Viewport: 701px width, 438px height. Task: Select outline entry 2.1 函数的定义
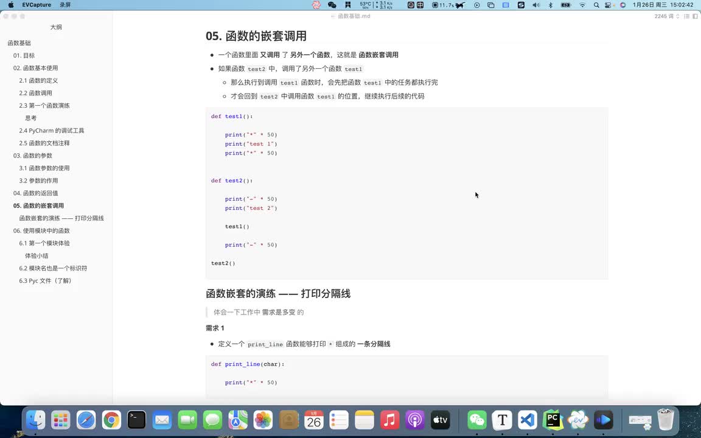click(38, 80)
